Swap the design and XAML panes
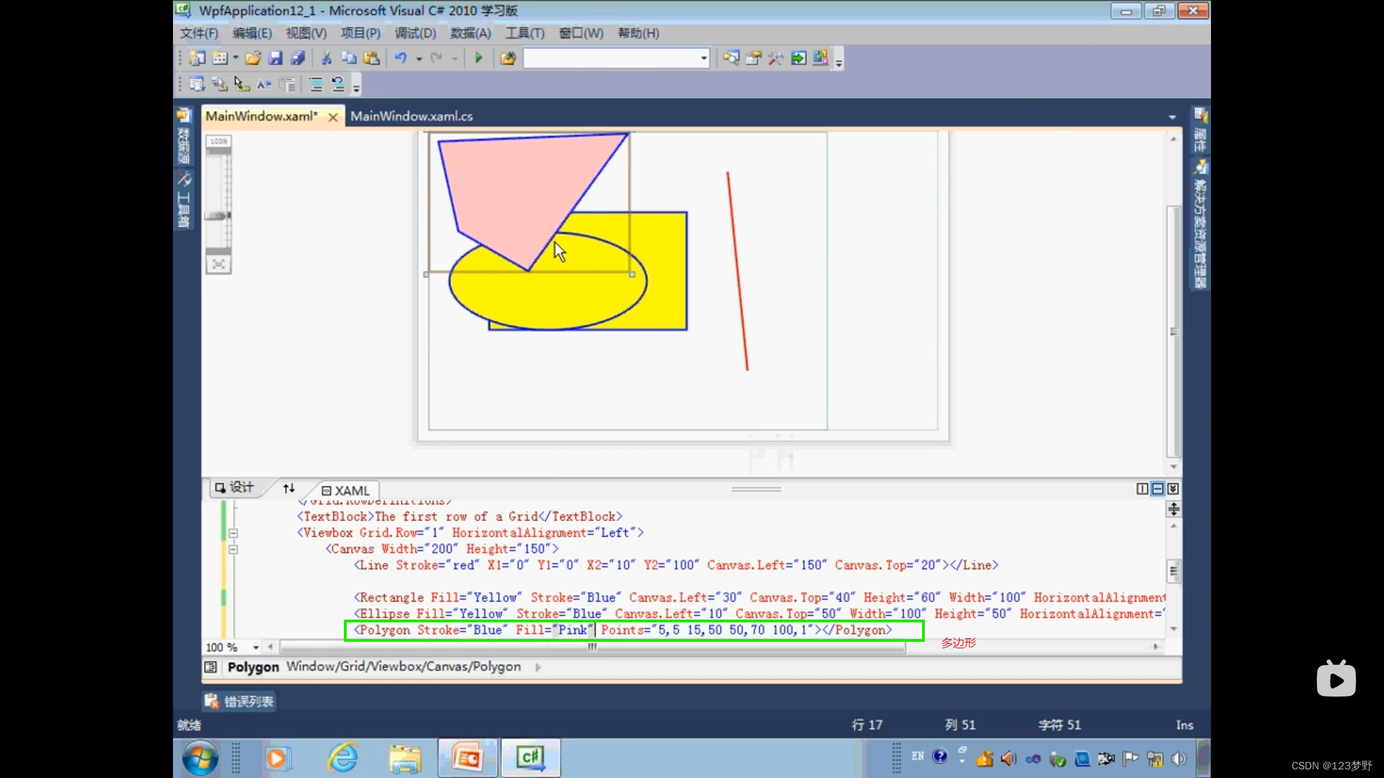The height and width of the screenshot is (778, 1384). pyautogui.click(x=289, y=488)
